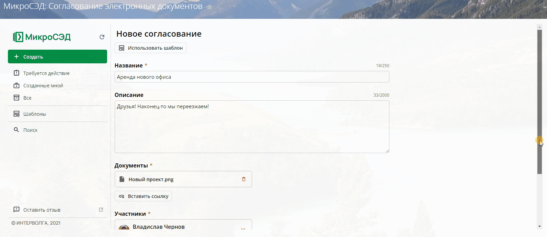Click the external link icon beside Оставить отзыв
The width and height of the screenshot is (547, 237).
[101, 210]
